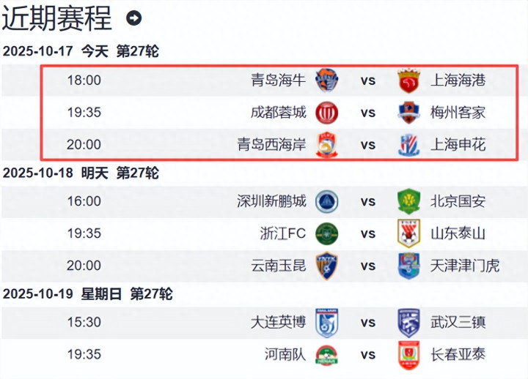Click the 上海申花 team logo
The image size is (528, 379).
pos(408,145)
